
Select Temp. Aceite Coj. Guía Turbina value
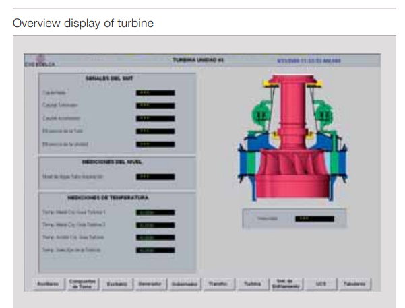155,237
